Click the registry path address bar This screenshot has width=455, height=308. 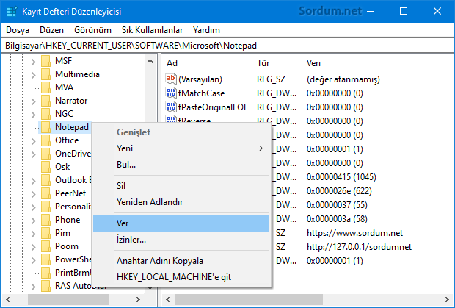point(227,46)
